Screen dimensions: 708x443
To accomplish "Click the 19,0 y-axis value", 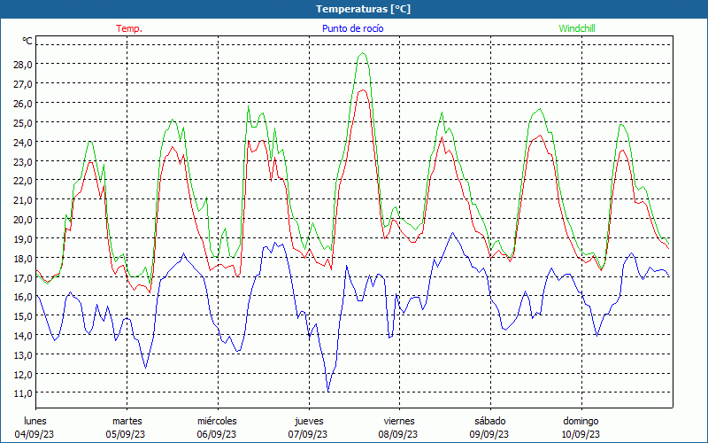I will tap(23, 238).
